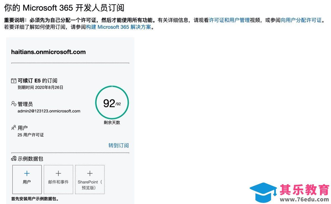Click admin2@123123.onmicrosoft.com administrator email
The width and height of the screenshot is (331, 204).
49,111
